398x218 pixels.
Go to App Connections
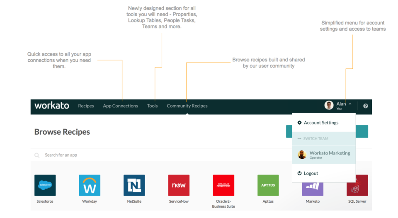coord(120,106)
